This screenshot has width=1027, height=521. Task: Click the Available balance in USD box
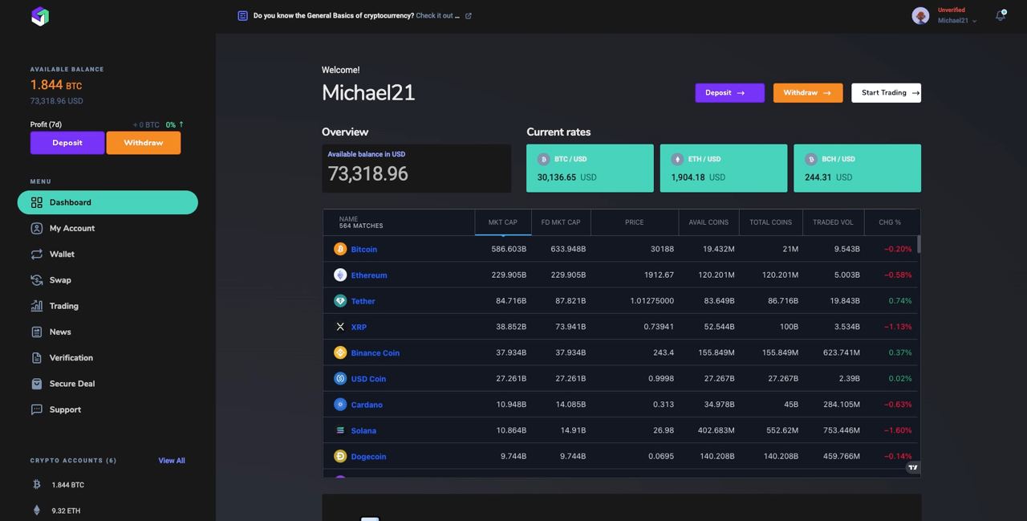coord(416,168)
